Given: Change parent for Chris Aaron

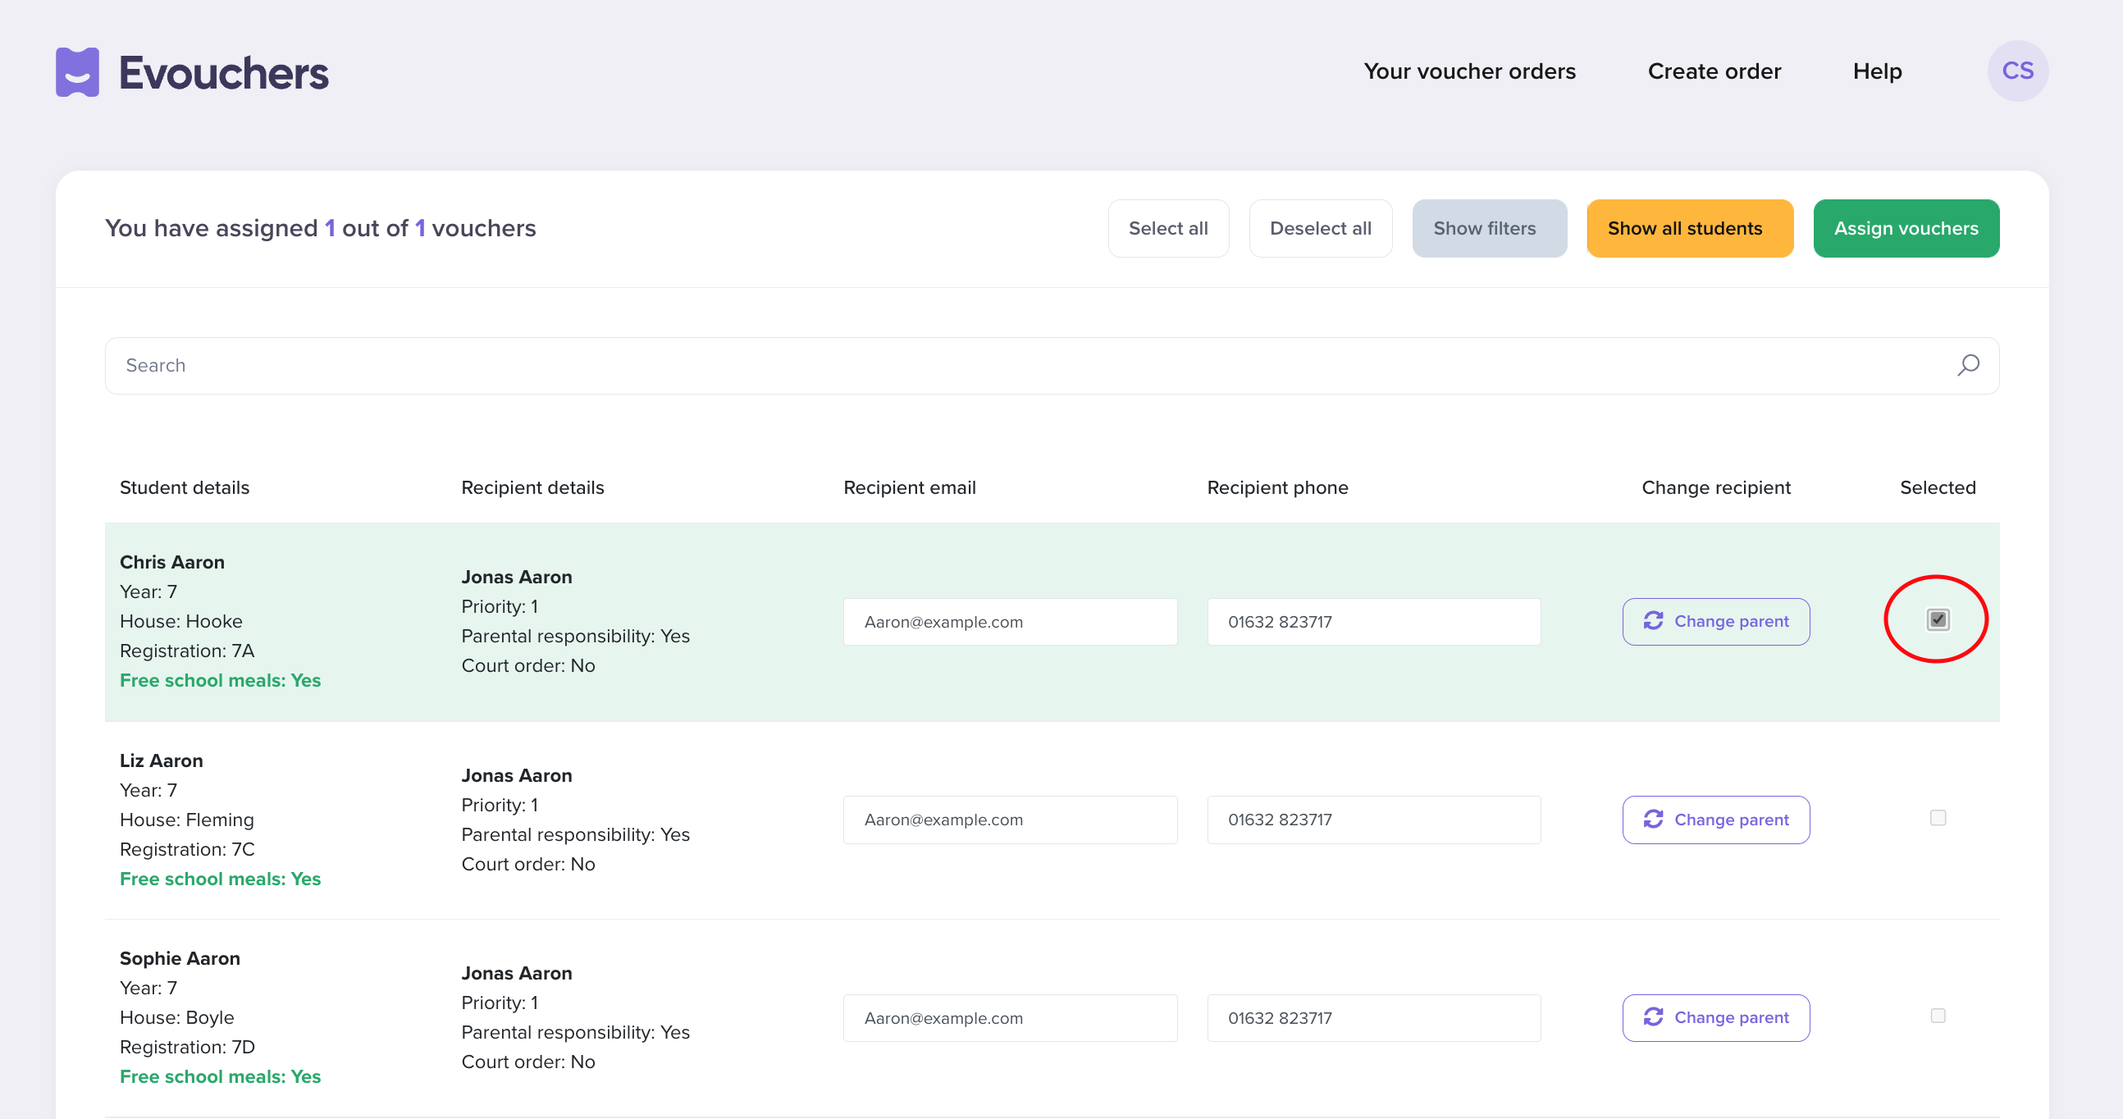Looking at the screenshot, I should (1716, 621).
